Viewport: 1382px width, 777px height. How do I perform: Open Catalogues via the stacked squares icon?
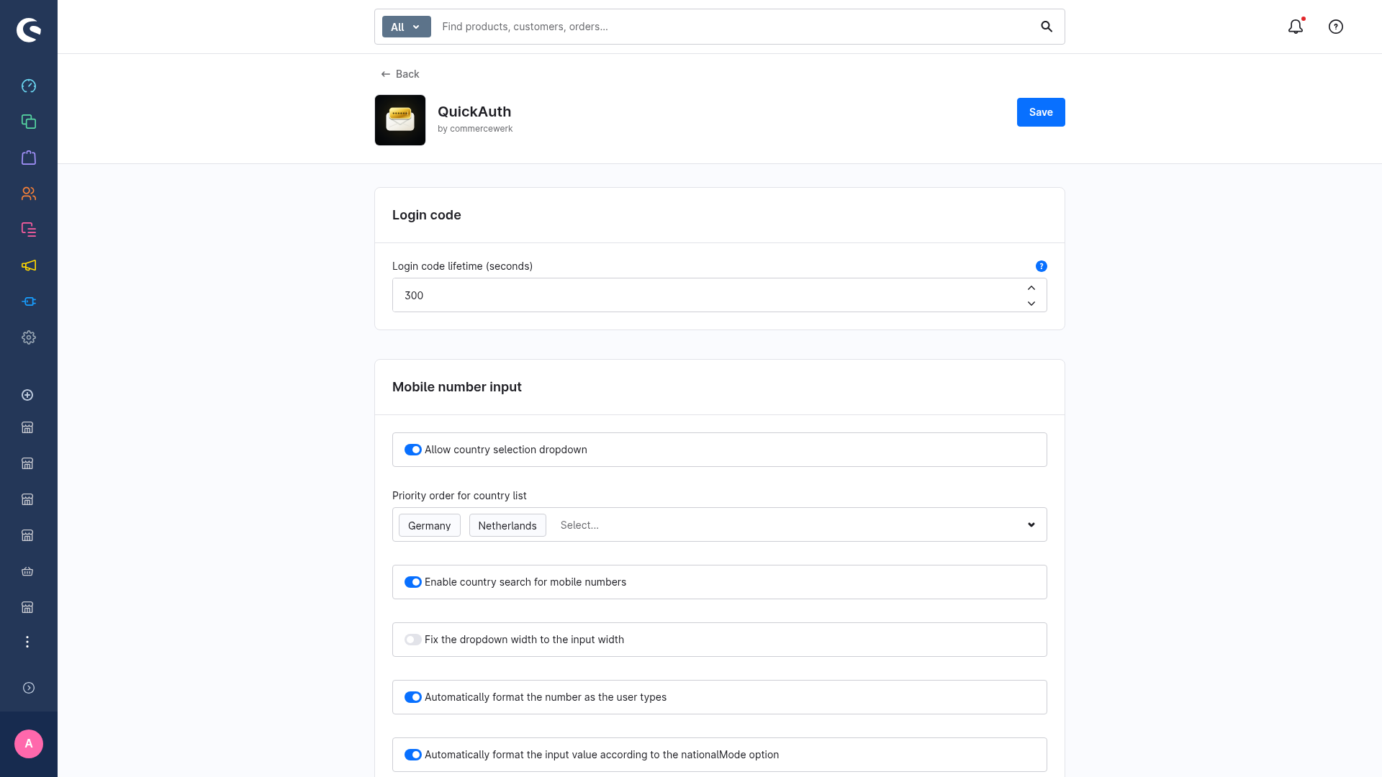[x=29, y=122]
